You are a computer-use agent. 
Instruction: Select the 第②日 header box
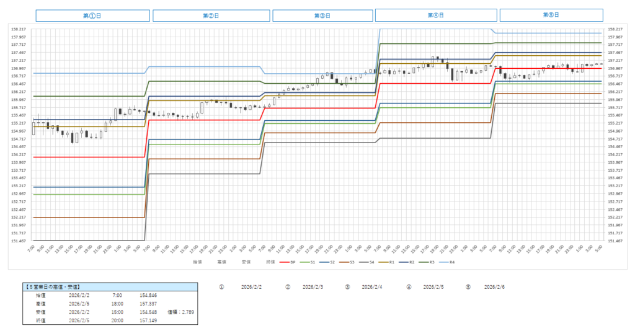211,15
